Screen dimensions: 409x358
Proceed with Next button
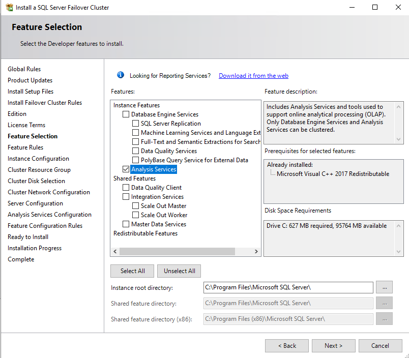[334, 346]
